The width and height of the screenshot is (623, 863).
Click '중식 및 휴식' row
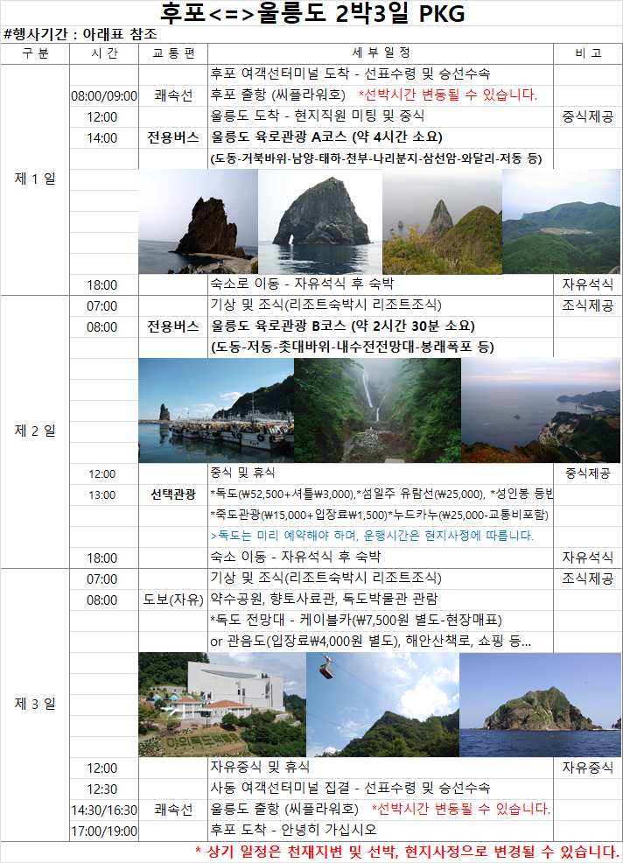pyautogui.click(x=242, y=473)
